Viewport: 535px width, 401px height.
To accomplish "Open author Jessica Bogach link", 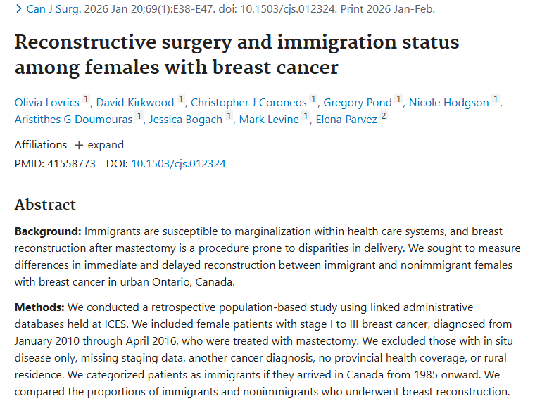I will click(x=185, y=119).
